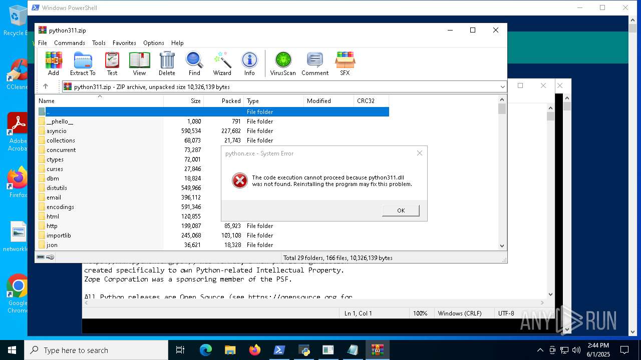
Task: Select the collections folder
Action: pos(212,140)
